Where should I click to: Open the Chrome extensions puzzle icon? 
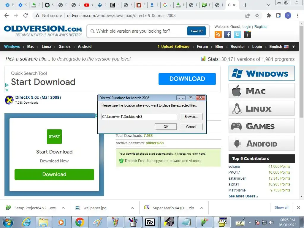pos(269,15)
